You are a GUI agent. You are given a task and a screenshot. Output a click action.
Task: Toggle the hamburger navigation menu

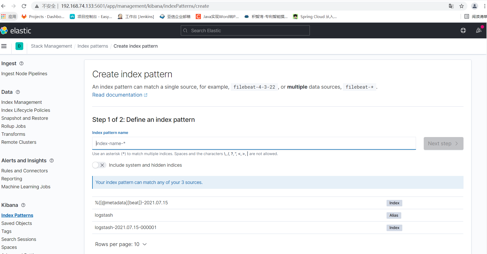[4, 46]
